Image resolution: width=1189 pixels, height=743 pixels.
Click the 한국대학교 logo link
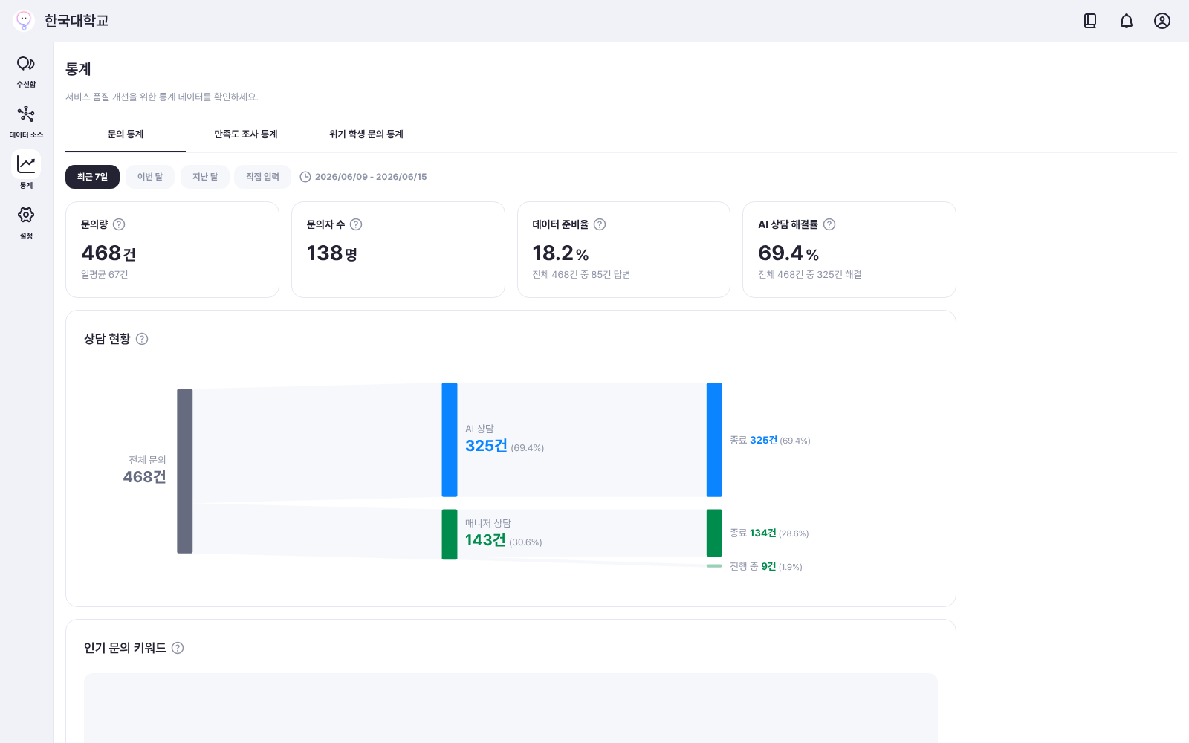tap(61, 21)
